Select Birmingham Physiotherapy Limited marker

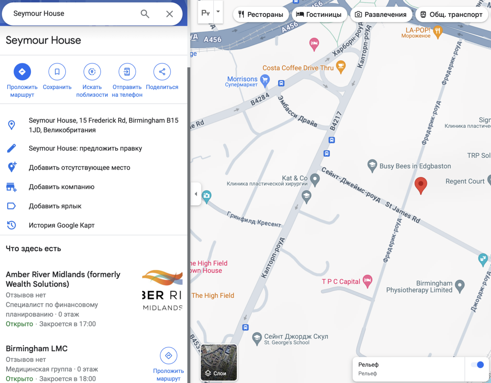(460, 286)
